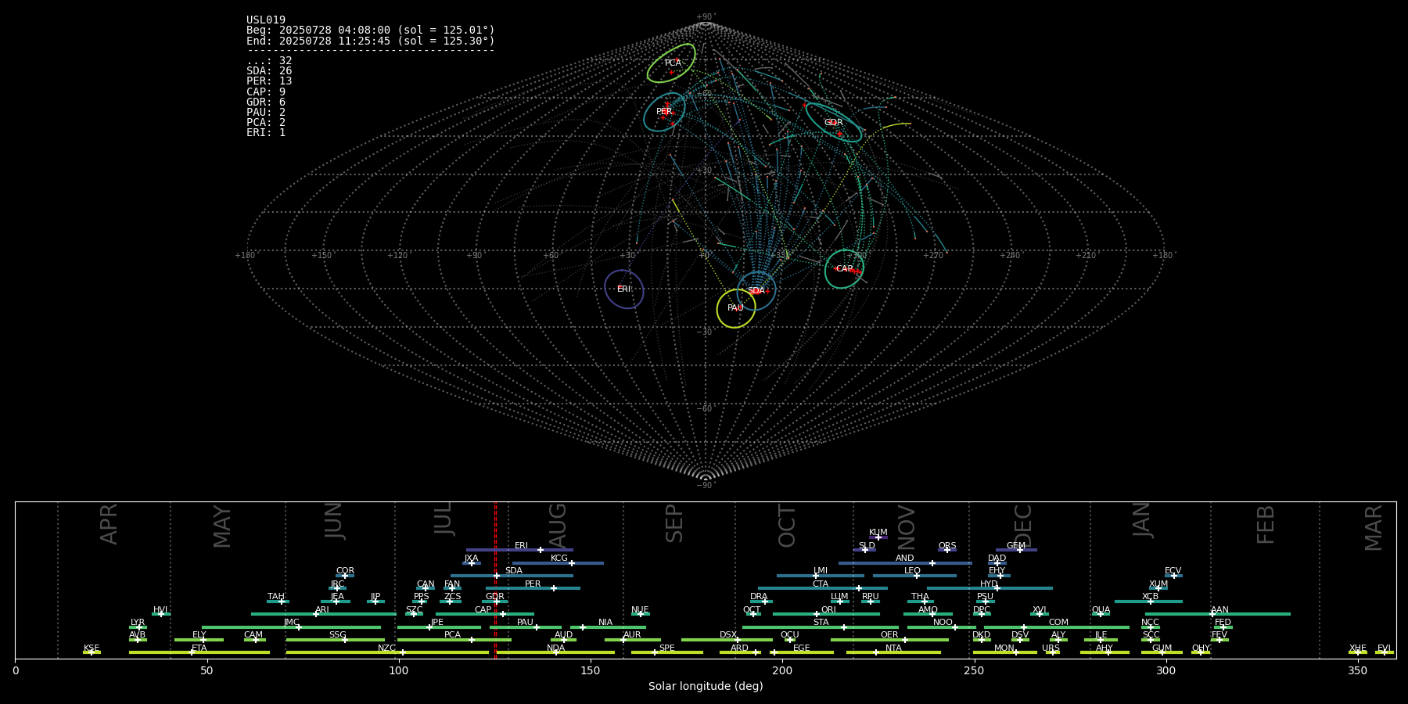Click the 150 tick on solar longitude axis
This screenshot has height=704, width=1408.
591,671
